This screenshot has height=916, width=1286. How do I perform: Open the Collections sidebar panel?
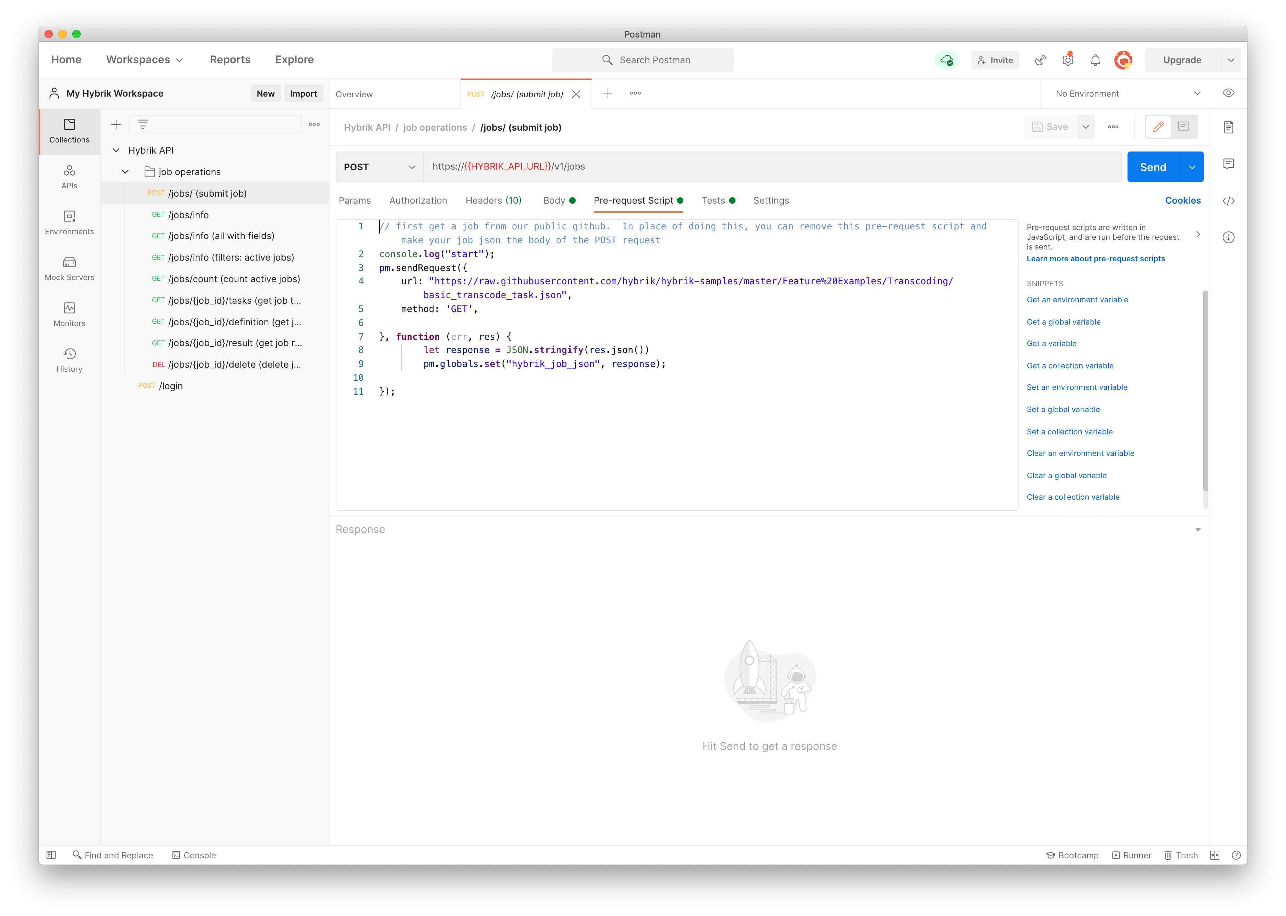tap(70, 131)
